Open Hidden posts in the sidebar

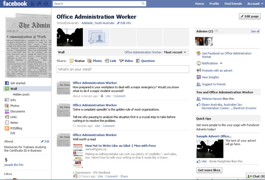click(x=21, y=94)
